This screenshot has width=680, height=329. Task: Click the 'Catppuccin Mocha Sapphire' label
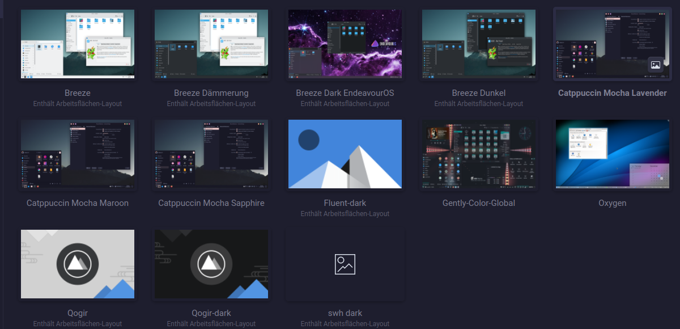pos(211,203)
